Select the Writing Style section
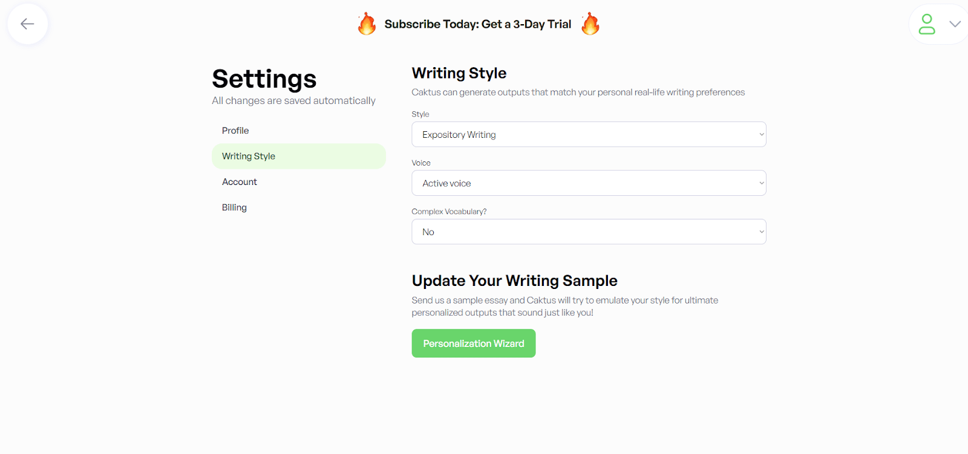The height and width of the screenshot is (454, 968). pyautogui.click(x=248, y=156)
